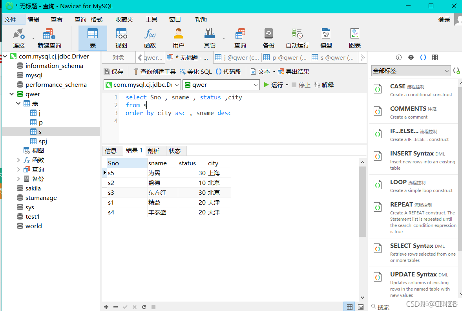Image resolution: width=462 pixels, height=311 pixels.
Task: Switch to j @qwer tab
Action: click(237, 57)
